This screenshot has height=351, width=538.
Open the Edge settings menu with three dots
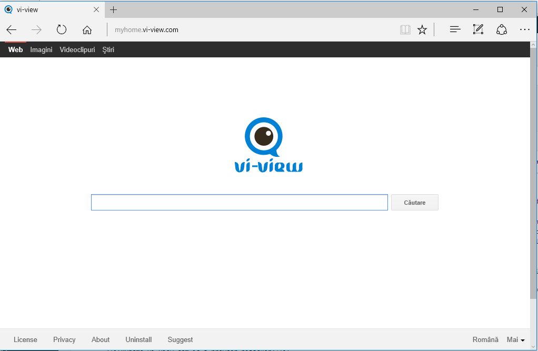pyautogui.click(x=524, y=29)
